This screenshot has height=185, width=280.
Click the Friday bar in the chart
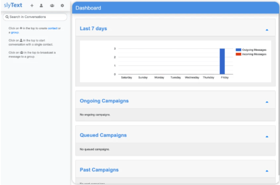[222, 61]
